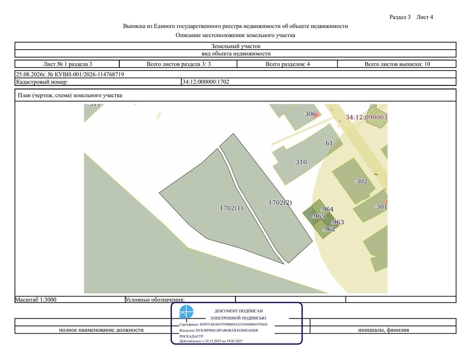Click parcel label ":302" on the map
471x363 pixels.
(x=361, y=181)
